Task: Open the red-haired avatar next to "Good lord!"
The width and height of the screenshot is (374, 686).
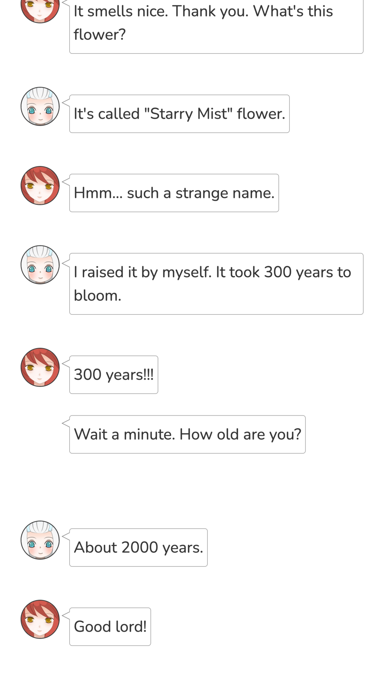Action: (40, 619)
